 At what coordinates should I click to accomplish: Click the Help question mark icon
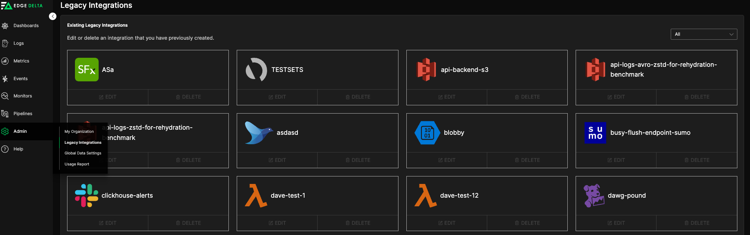tap(5, 149)
